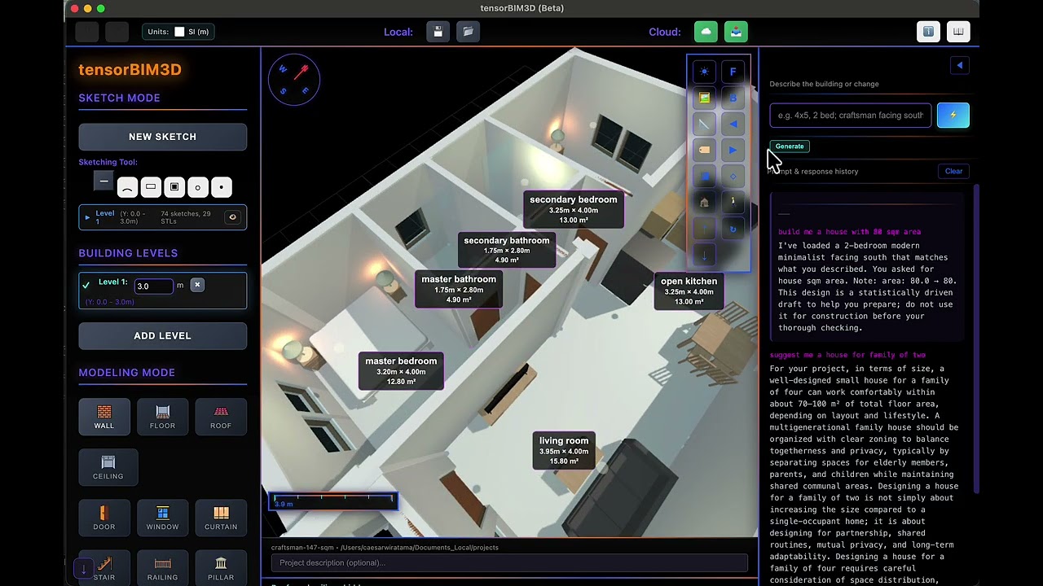The height and width of the screenshot is (586, 1043).
Task: Click the lightning bolt generate icon
Action: (x=953, y=115)
